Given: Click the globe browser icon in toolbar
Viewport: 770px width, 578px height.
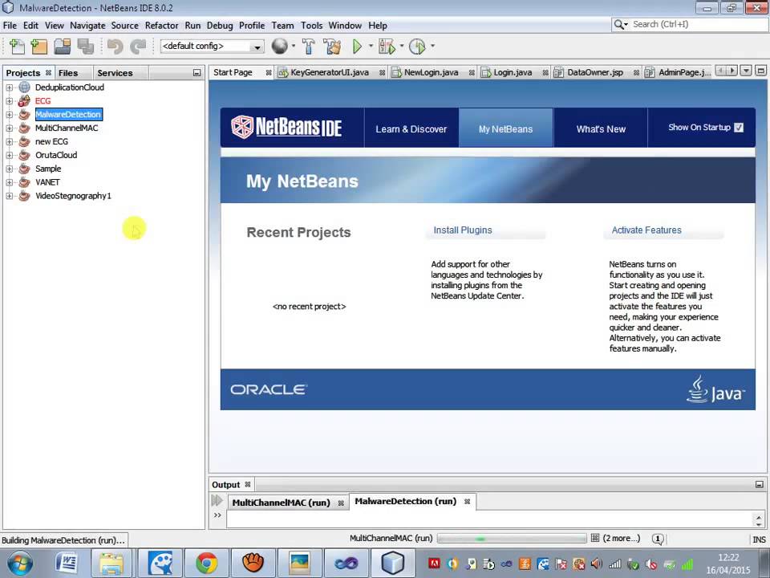Looking at the screenshot, I should [279, 47].
